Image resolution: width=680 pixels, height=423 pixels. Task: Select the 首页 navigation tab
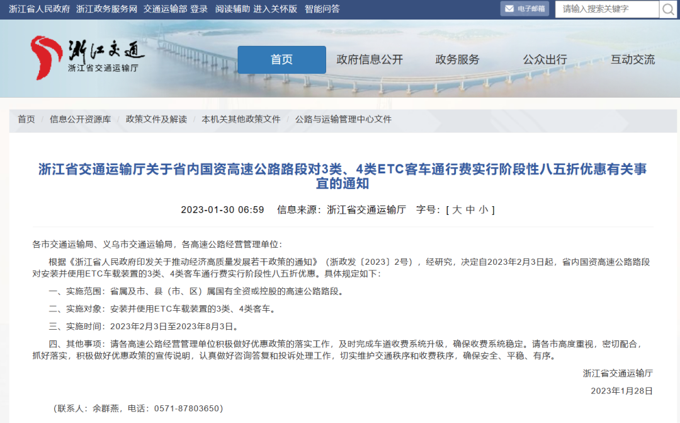click(281, 60)
